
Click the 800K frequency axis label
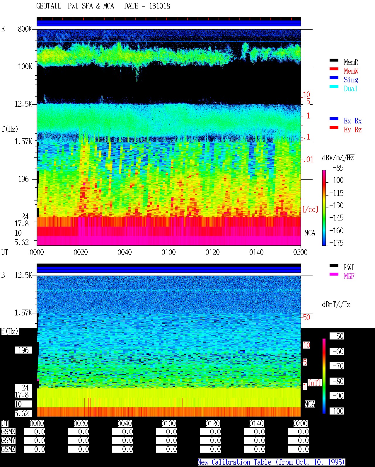(25, 29)
